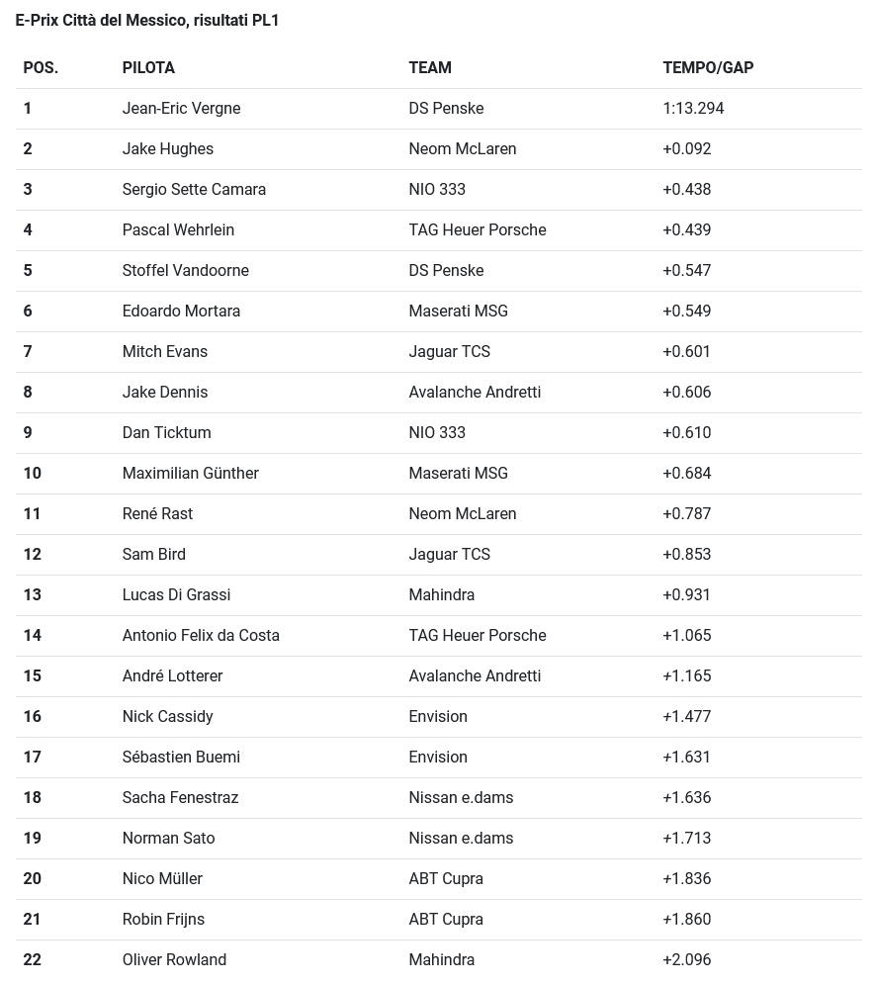Select Jake Hughes in the driver column
The image size is (875, 985).
point(168,149)
